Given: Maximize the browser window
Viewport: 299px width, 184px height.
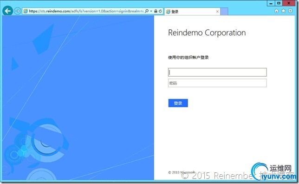Looking at the screenshot, I should click(x=279, y=3).
